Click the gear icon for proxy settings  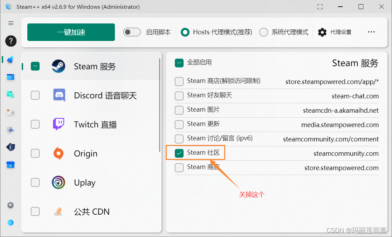click(x=322, y=32)
